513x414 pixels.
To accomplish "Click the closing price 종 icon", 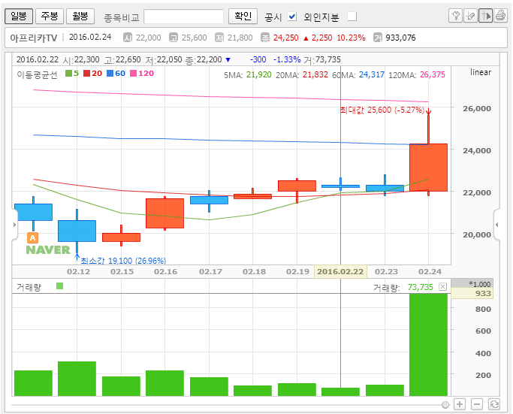I will [x=264, y=38].
